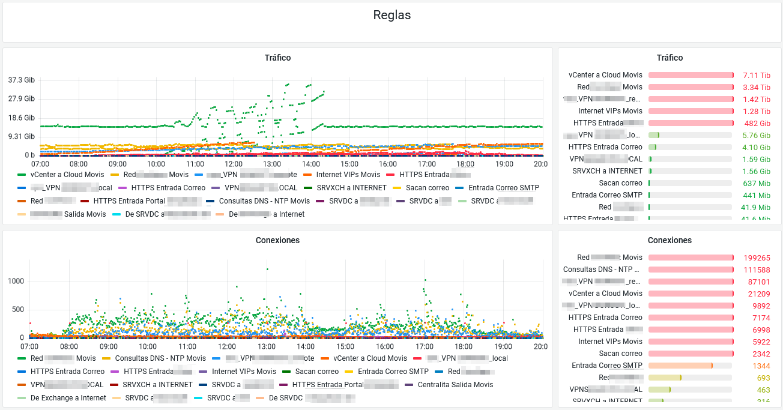Click the HTTPS Entrada Correo bar showing 4.10 Gib
This screenshot has width=783, height=410.
[x=690, y=147]
